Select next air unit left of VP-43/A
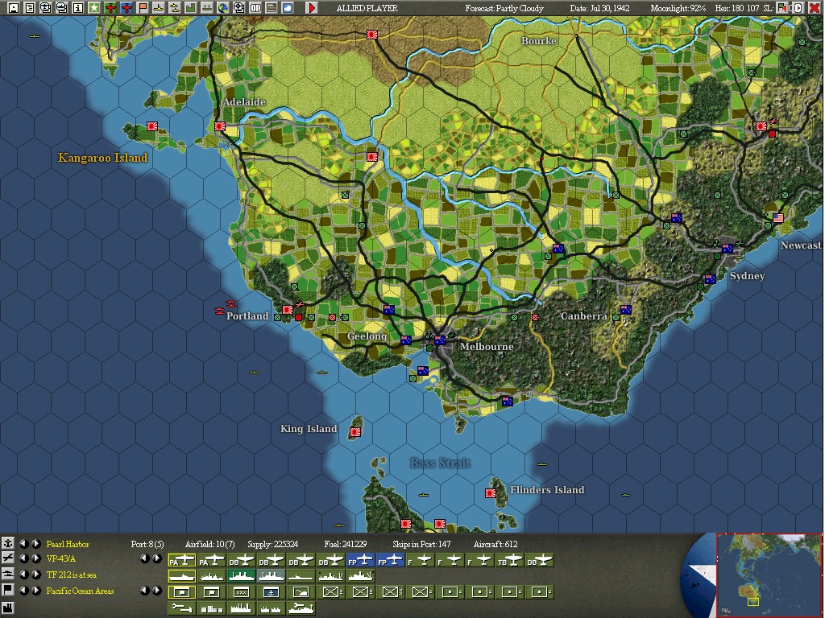 [x=35, y=558]
